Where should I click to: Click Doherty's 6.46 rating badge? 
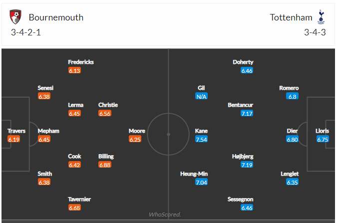coord(247,71)
